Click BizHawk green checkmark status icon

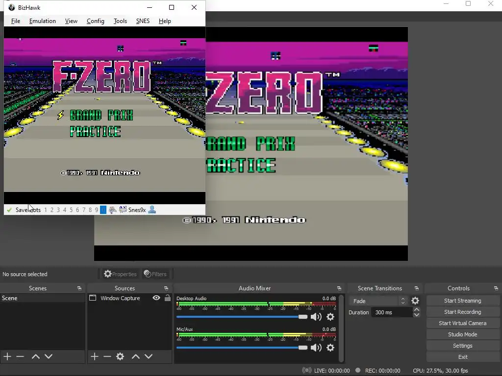coord(9,210)
